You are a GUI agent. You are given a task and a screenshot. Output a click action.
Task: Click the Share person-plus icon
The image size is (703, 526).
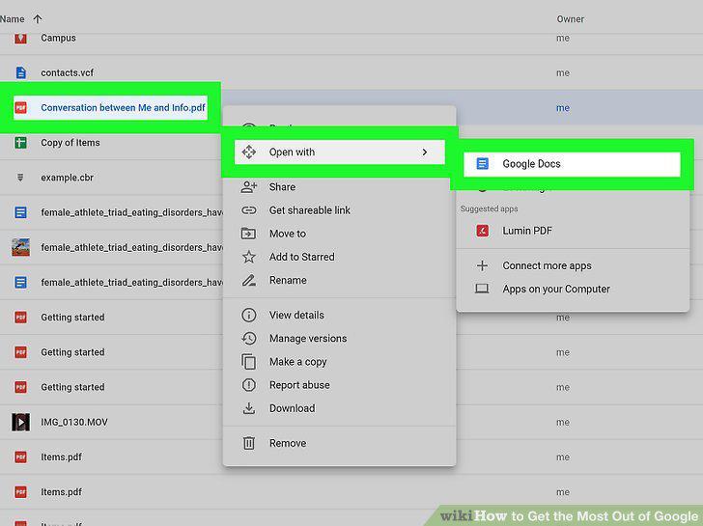tap(249, 187)
